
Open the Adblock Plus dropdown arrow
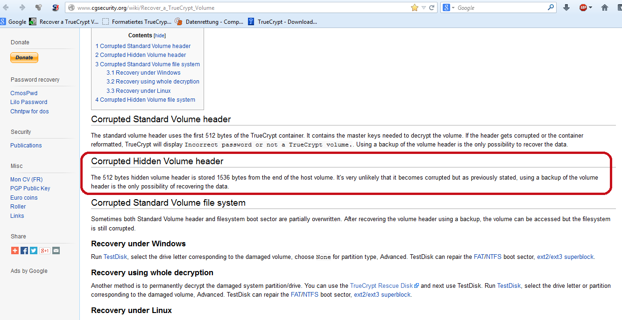click(590, 8)
